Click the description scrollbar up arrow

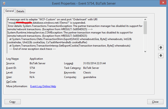145,19
